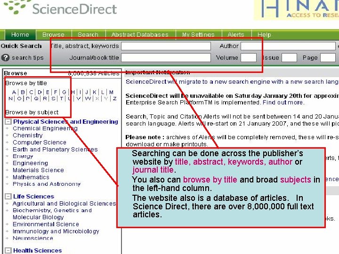Click the Issue input box
339x254 pixels.
click(x=289, y=58)
